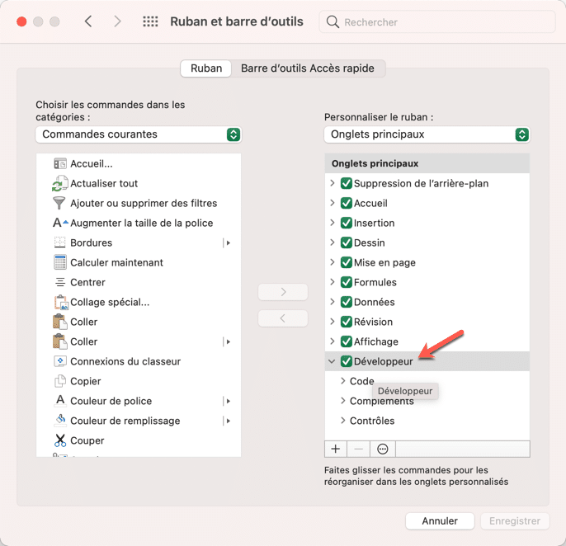Toggle the Affichage checkbox

coord(347,341)
